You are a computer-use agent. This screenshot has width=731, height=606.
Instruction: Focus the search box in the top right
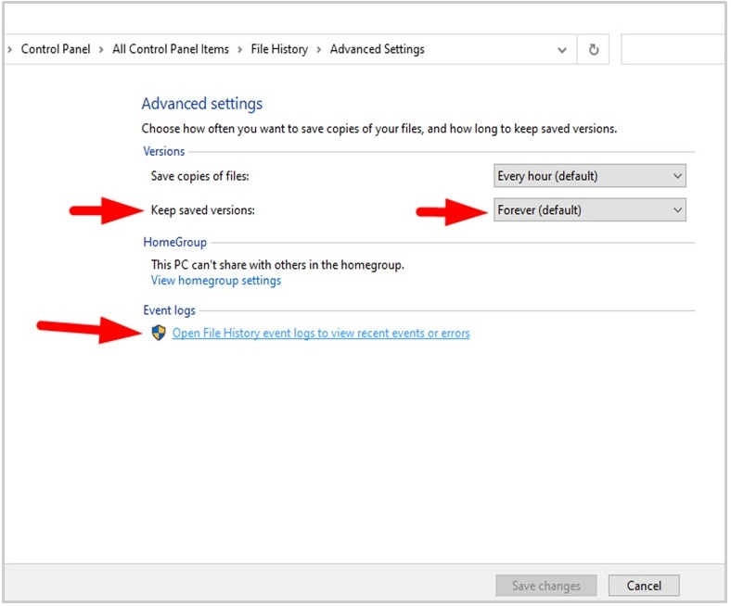click(x=673, y=50)
